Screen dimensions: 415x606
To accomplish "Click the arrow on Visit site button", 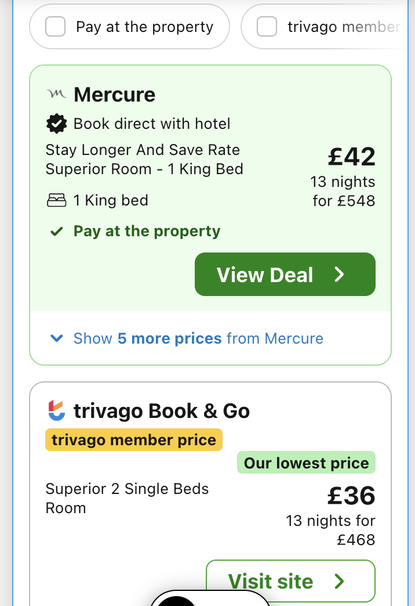I will coord(340,581).
